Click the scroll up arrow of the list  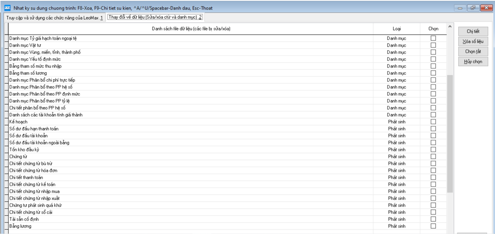(x=449, y=27)
